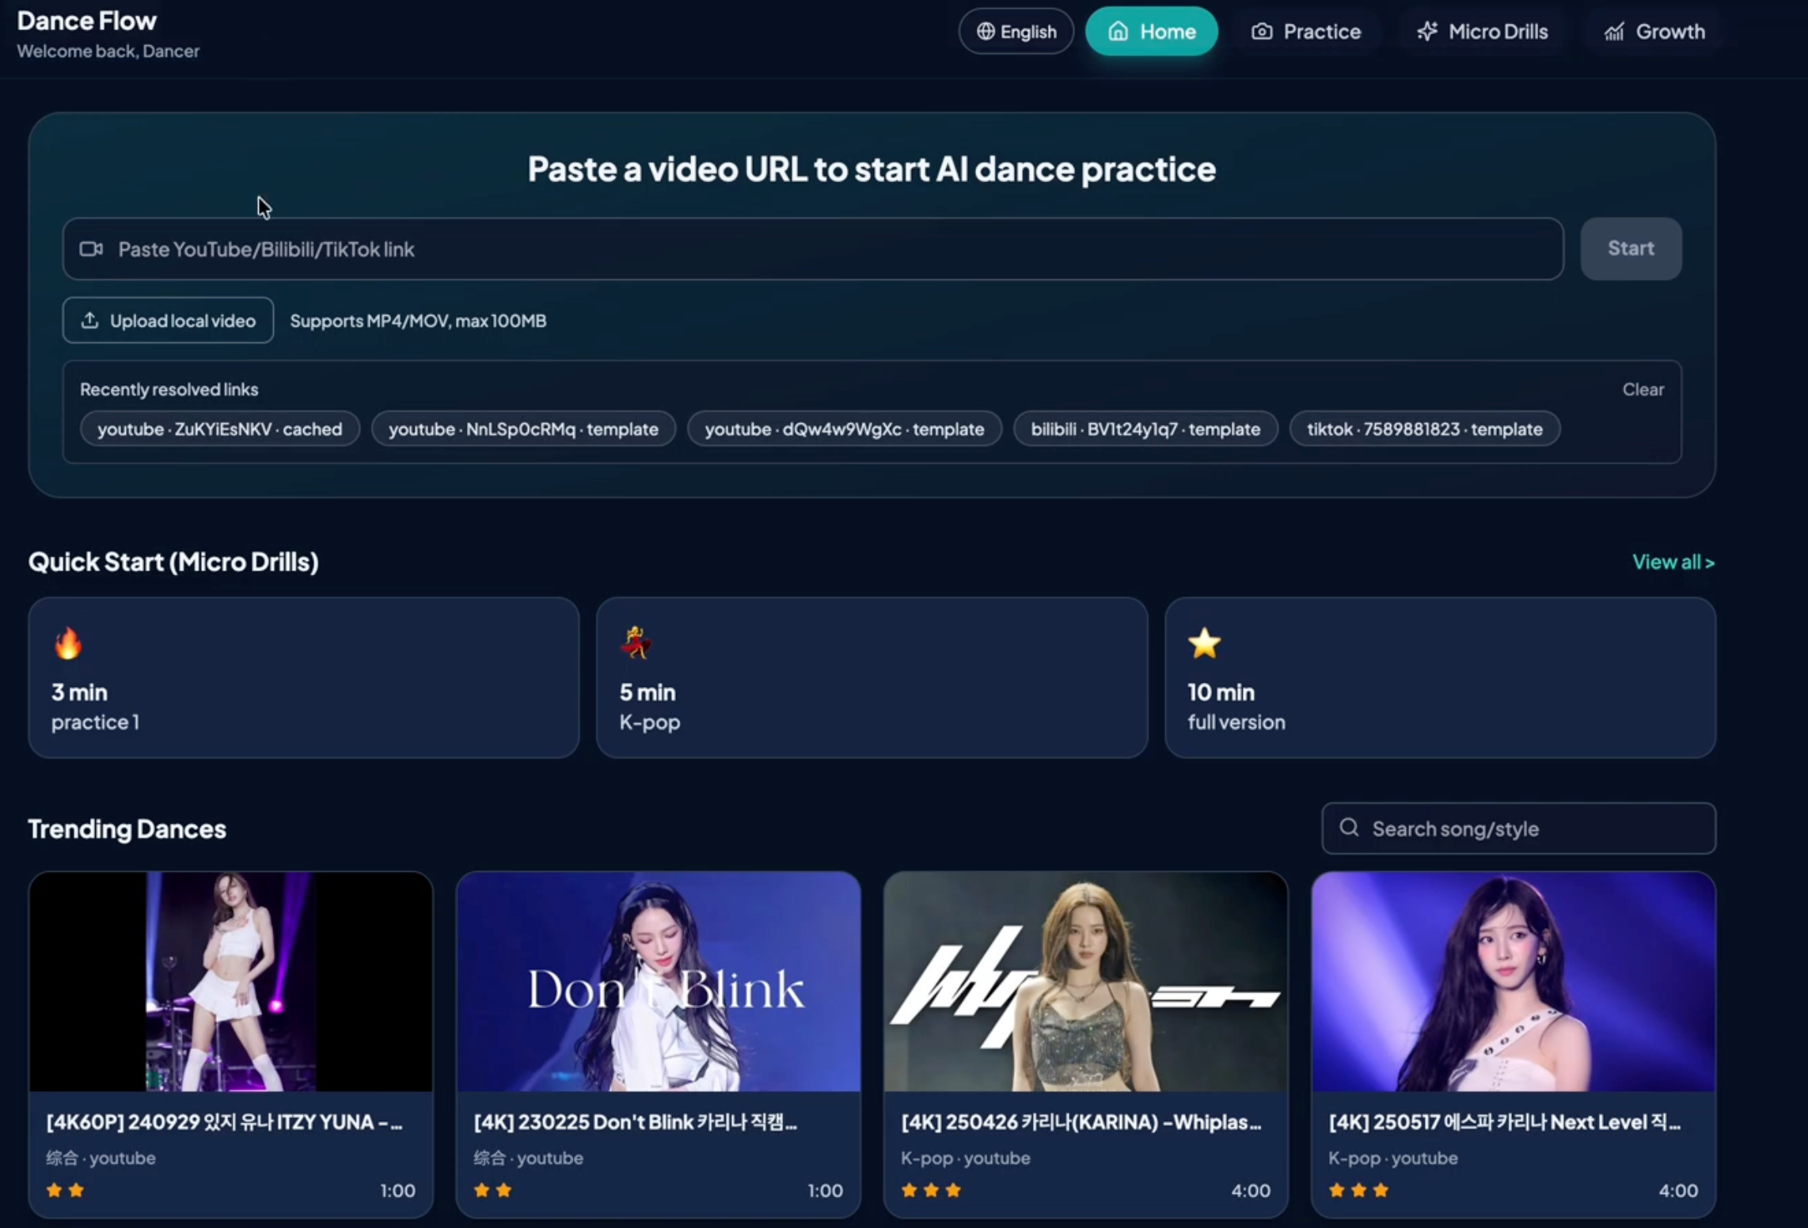Click the video camera icon in URL field
Viewport: 1808px width, 1228px height.
[x=91, y=249]
